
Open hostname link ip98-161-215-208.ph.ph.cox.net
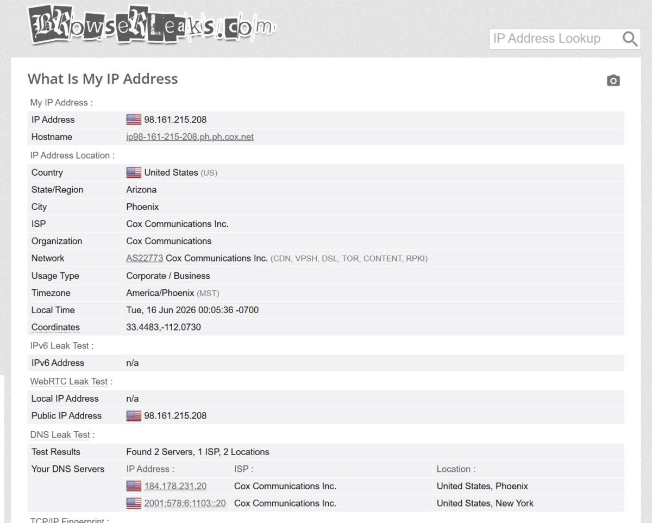click(x=190, y=137)
